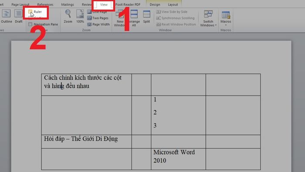
Task: Open the Zoom magnifier dialog
Action: tap(68, 16)
